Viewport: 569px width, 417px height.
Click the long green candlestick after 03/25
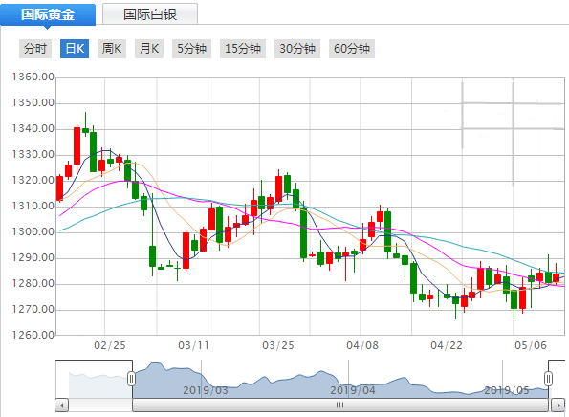[303, 231]
